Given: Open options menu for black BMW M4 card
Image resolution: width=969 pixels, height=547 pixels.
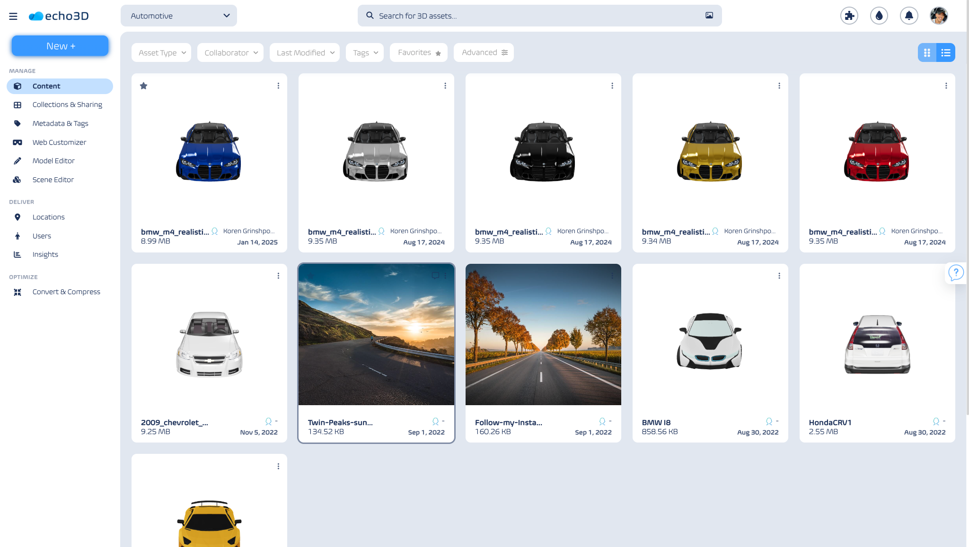Looking at the screenshot, I should (612, 86).
